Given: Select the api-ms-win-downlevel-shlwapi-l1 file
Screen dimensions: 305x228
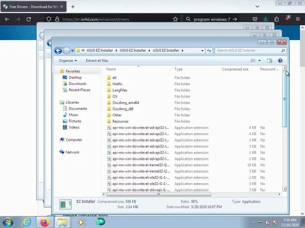Looking at the screenshot, I should click(x=141, y=190).
